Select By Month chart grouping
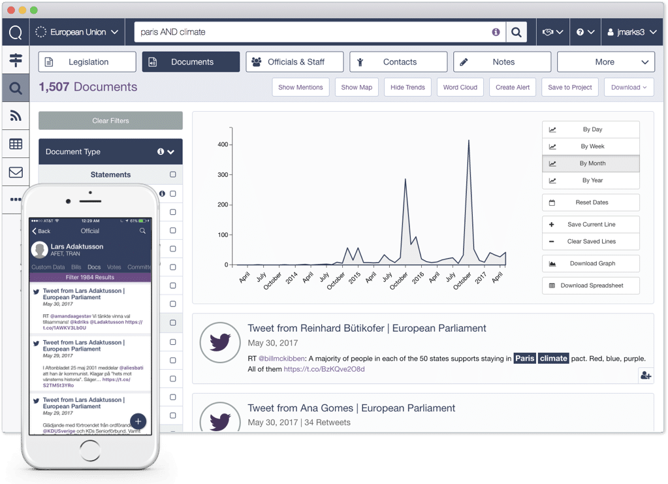The height and width of the screenshot is (484, 668). [x=591, y=163]
